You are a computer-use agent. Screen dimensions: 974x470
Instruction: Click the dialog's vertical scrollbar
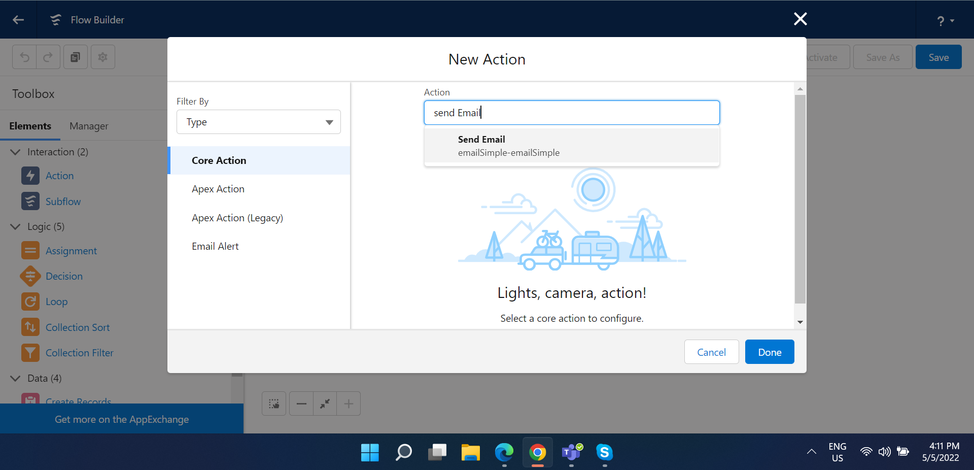coord(800,199)
